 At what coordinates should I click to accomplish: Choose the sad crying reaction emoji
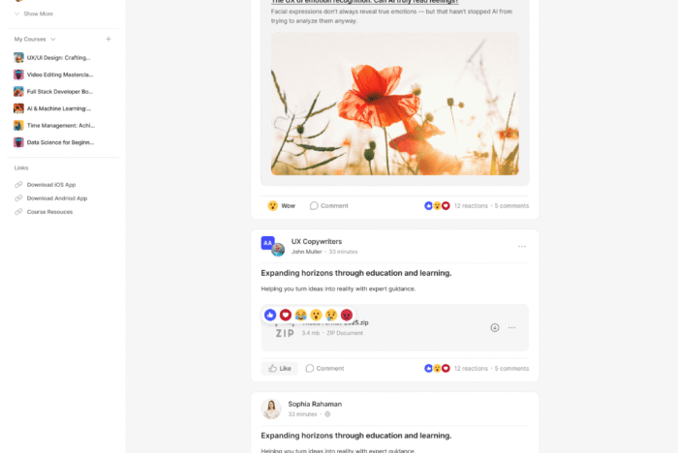point(331,315)
